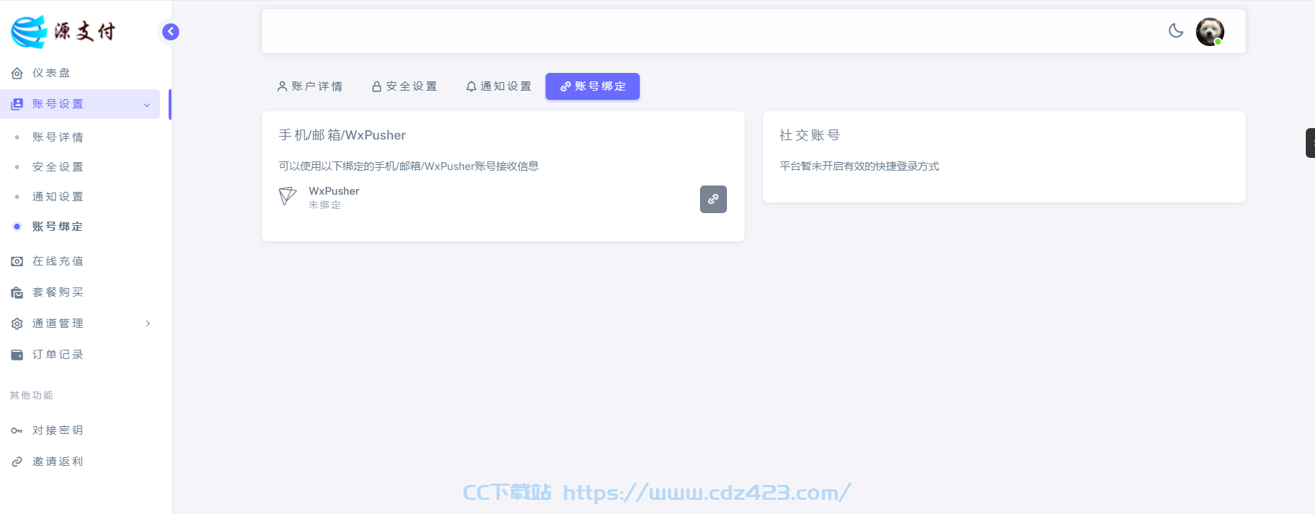This screenshot has width=1315, height=514.
Task: Click the WxPusher label text
Action: click(x=334, y=191)
